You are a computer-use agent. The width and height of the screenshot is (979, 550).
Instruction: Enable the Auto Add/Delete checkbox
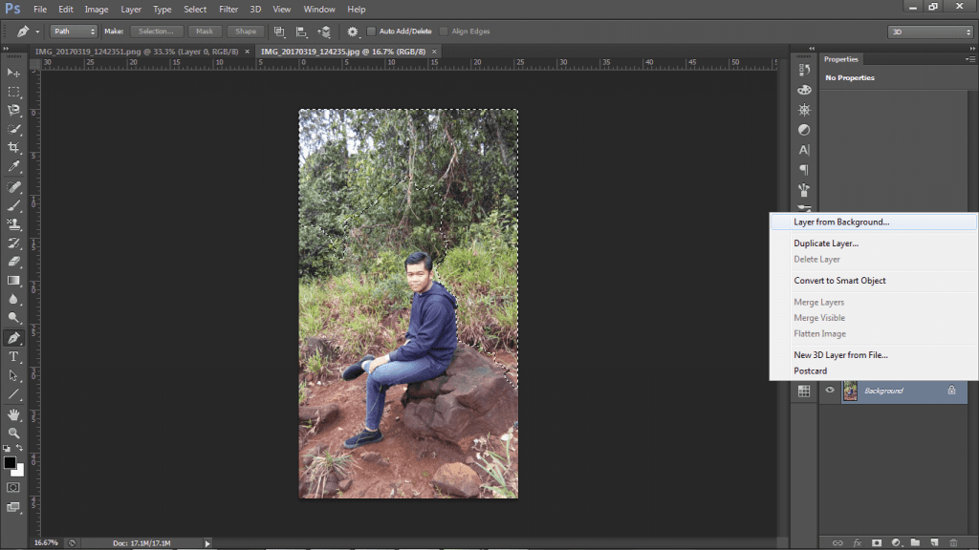(372, 32)
